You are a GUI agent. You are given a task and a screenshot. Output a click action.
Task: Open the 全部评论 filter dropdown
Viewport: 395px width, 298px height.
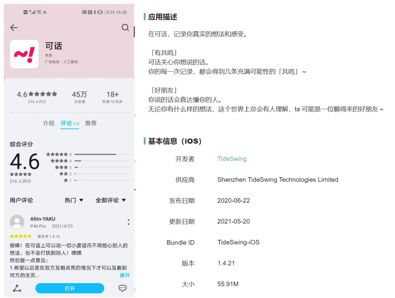click(110, 200)
